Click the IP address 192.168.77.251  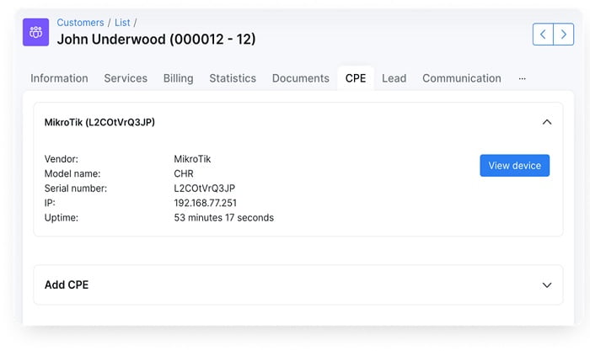pyautogui.click(x=205, y=203)
